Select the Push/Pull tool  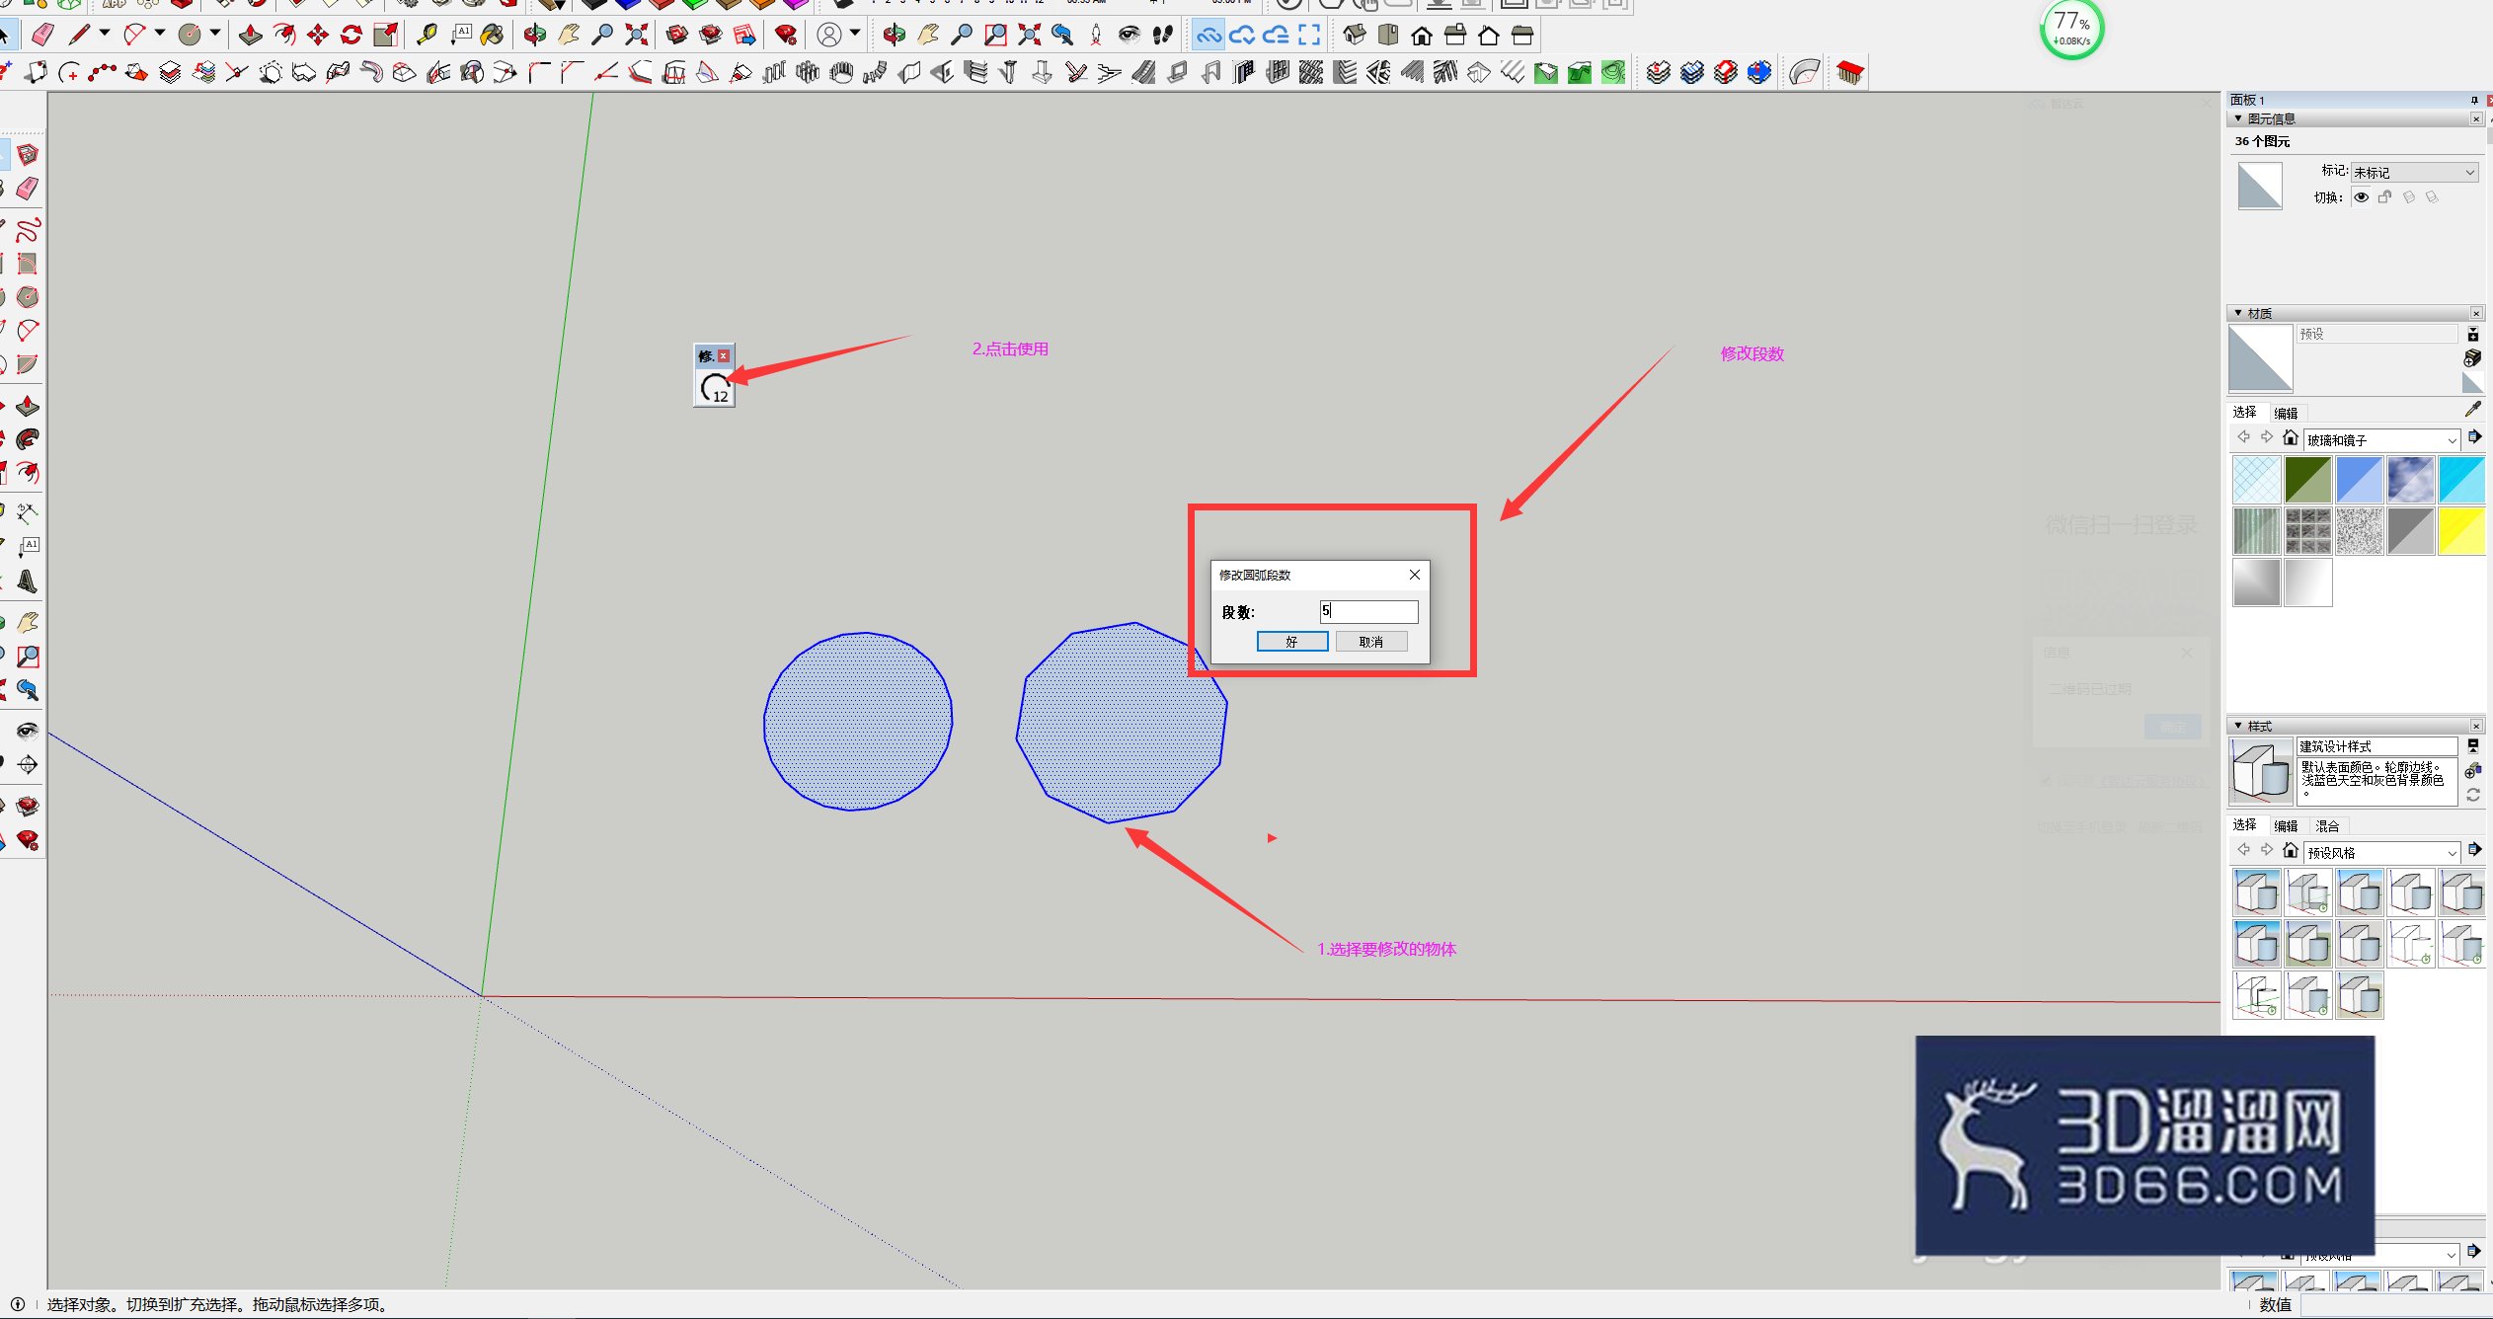(251, 36)
